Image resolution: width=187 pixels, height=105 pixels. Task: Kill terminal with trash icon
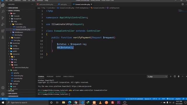tap(179, 76)
